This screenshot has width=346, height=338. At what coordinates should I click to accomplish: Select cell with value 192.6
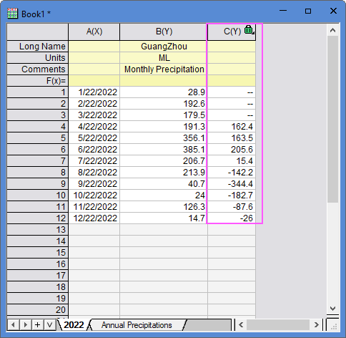coord(164,104)
